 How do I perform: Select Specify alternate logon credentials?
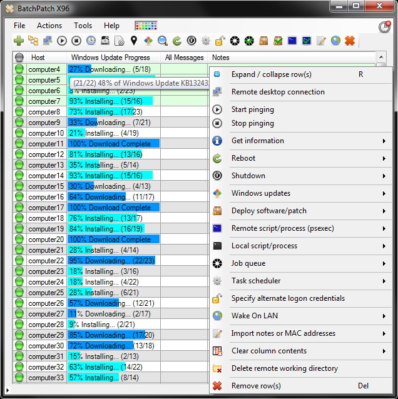[301, 298]
